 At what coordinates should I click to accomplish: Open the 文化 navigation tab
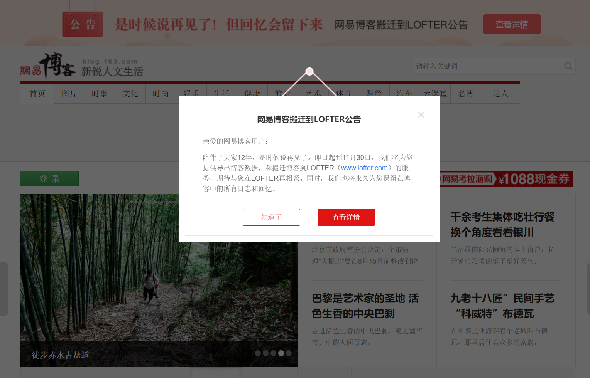(130, 94)
